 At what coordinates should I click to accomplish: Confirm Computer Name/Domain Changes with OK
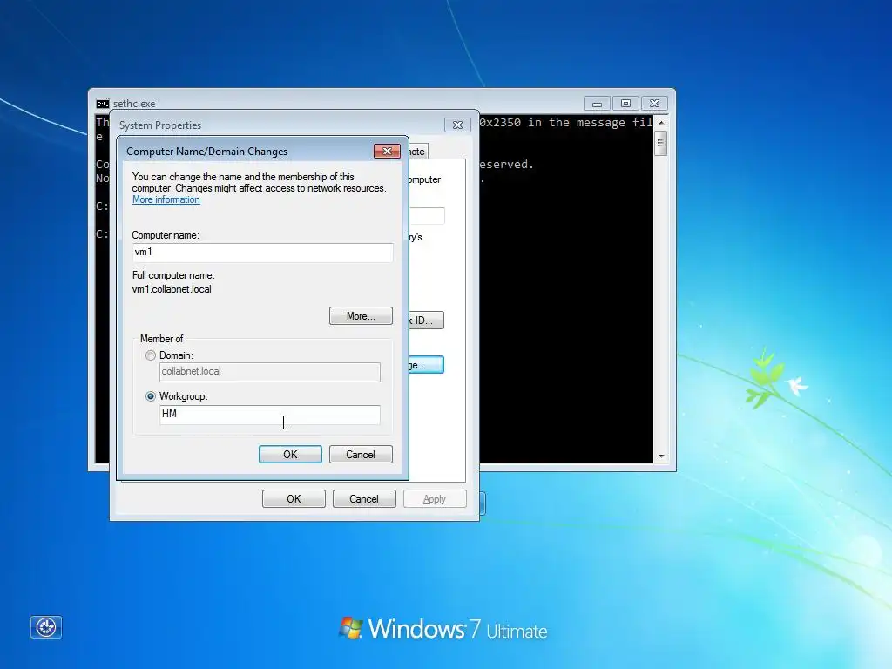click(x=290, y=455)
